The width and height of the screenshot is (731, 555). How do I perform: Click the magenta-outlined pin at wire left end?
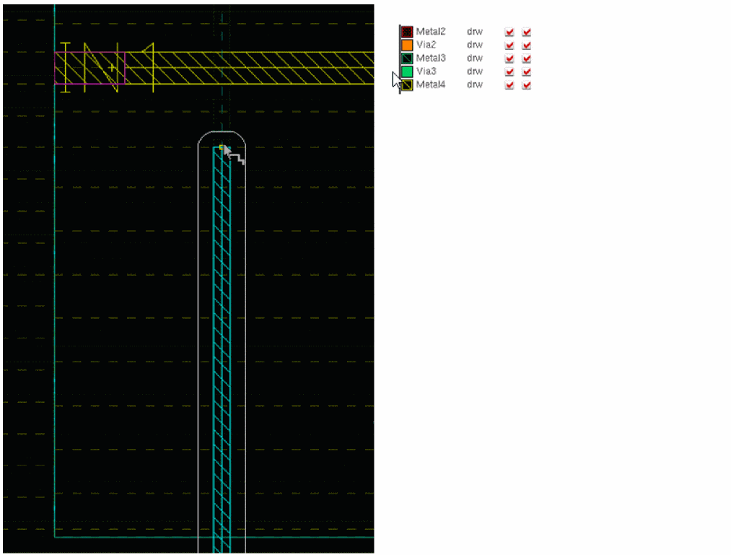[90, 68]
